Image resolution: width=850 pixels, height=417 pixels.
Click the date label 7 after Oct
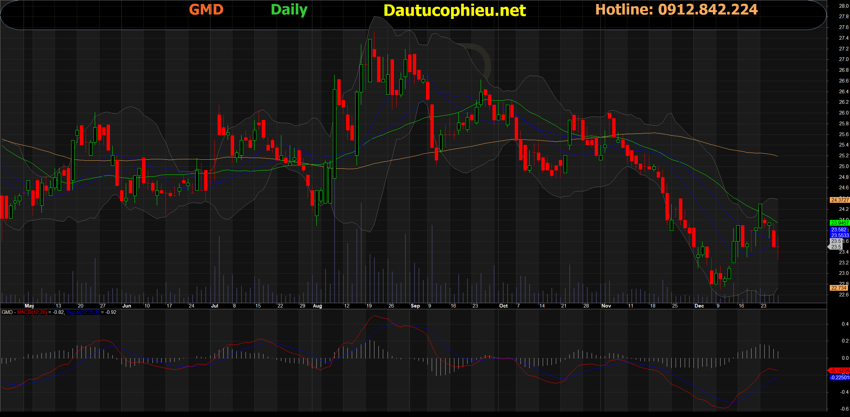coord(518,306)
